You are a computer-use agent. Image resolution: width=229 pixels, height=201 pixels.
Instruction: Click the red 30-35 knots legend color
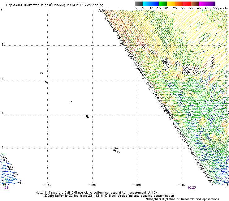tap(187, 4)
